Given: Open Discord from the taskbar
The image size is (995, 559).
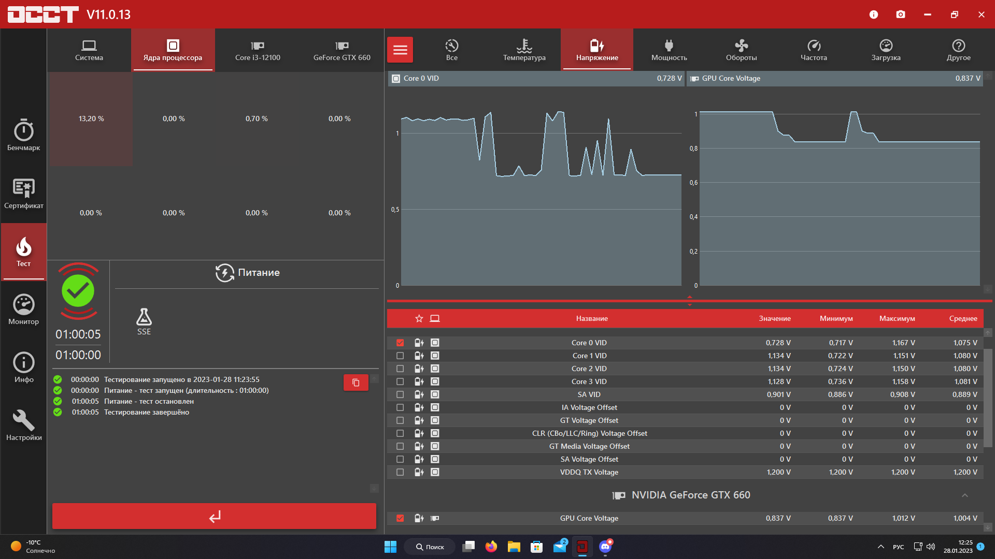Looking at the screenshot, I should point(605,547).
